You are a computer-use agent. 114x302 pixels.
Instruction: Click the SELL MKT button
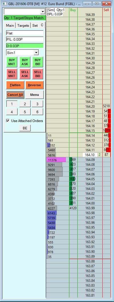pyautogui.click(x=12, y=74)
